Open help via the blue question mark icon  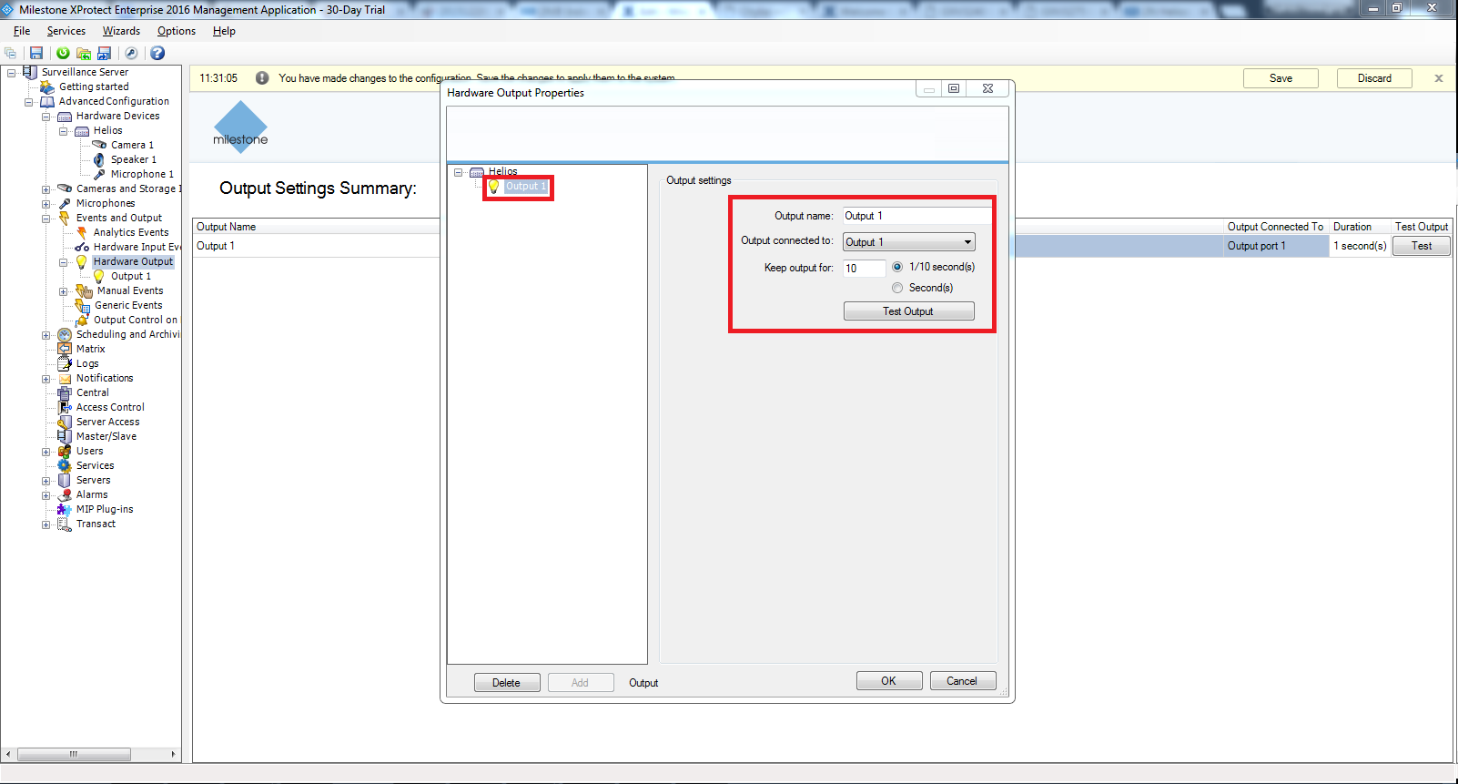(x=157, y=54)
